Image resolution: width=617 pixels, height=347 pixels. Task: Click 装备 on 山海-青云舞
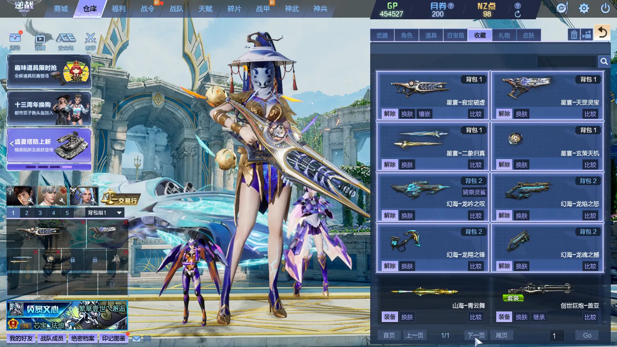[x=389, y=317]
